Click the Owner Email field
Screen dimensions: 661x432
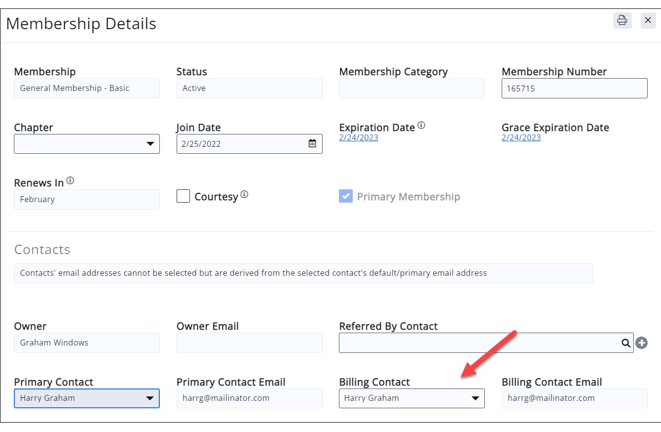(x=249, y=343)
